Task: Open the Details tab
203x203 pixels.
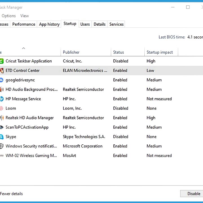Action: pos(100,24)
